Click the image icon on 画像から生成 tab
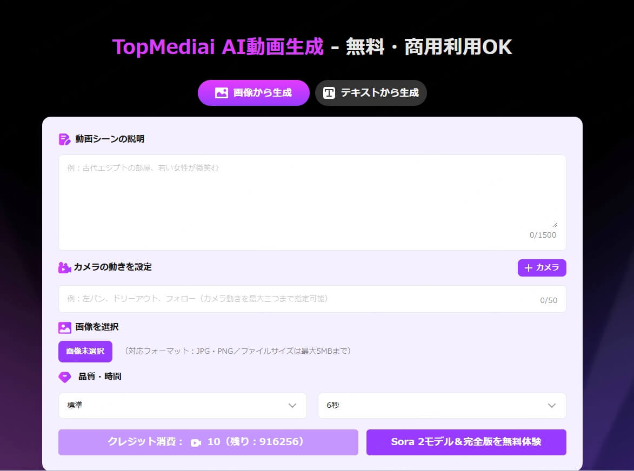 click(221, 93)
